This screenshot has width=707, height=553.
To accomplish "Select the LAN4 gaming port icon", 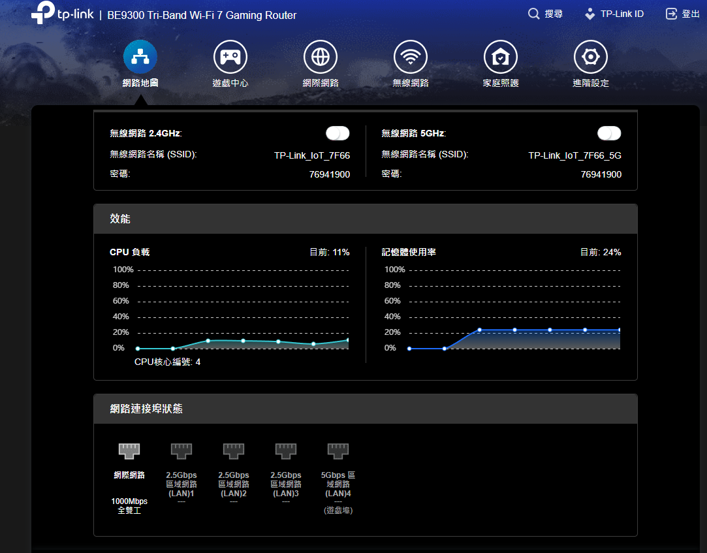I will click(x=338, y=450).
